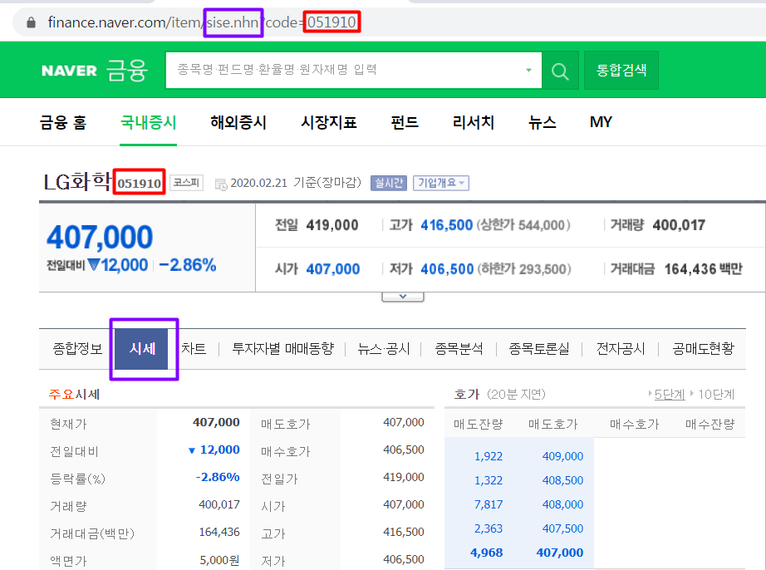Viewport: 766px width, 570px height.
Task: Switch to the 공매도현황 tab
Action: 703,349
